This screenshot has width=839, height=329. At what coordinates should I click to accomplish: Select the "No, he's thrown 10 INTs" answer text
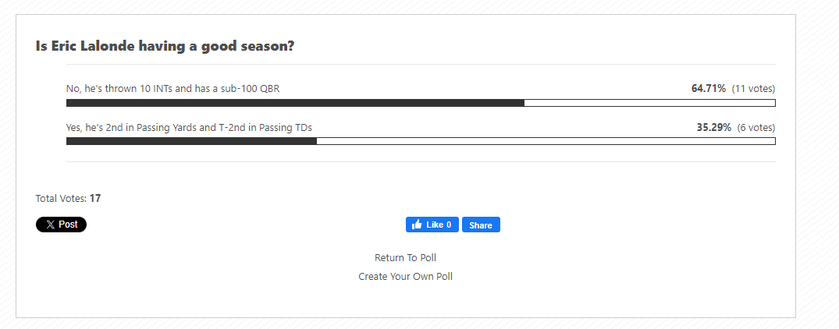pos(172,89)
